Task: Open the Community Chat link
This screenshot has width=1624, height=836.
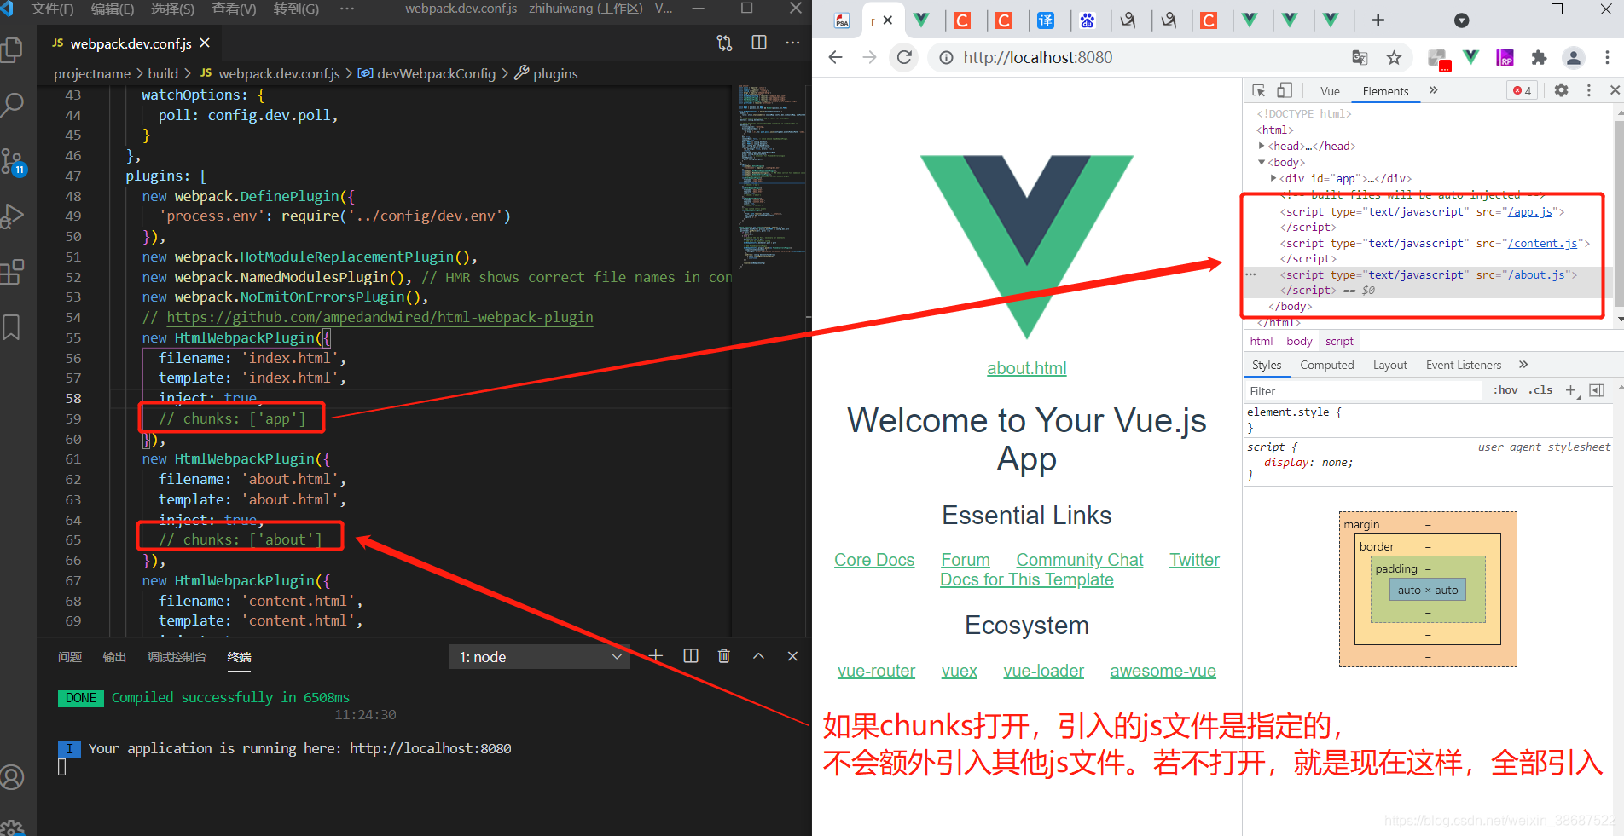Action: pyautogui.click(x=1079, y=560)
